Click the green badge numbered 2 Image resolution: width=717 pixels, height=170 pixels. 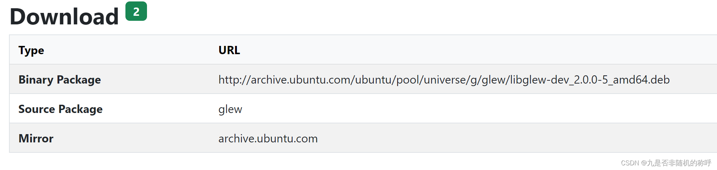[136, 11]
